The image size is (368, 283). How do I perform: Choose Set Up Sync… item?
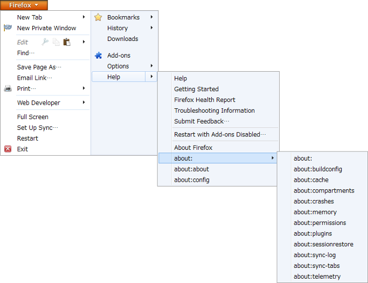coord(37,128)
